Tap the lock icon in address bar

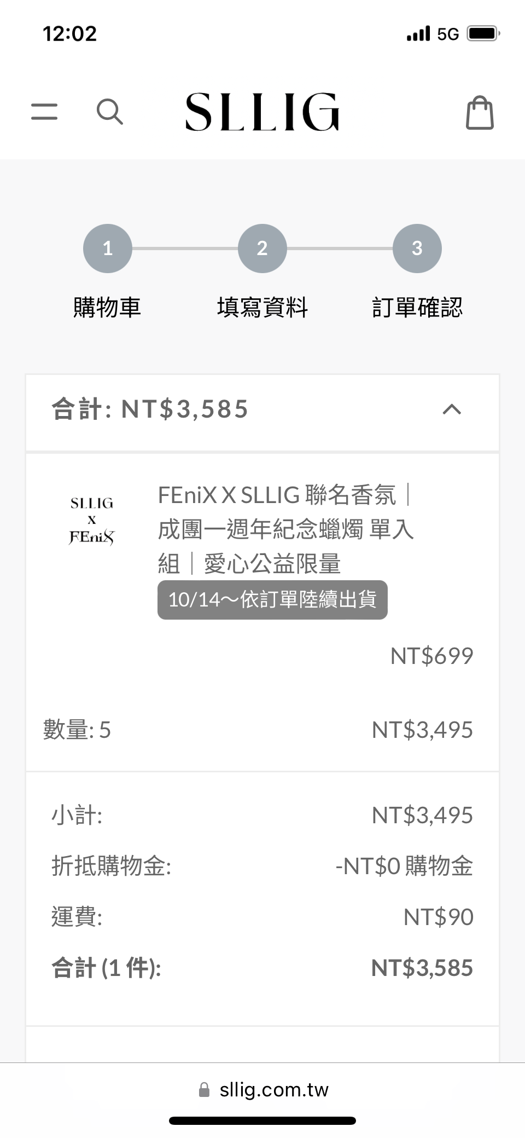click(204, 1089)
